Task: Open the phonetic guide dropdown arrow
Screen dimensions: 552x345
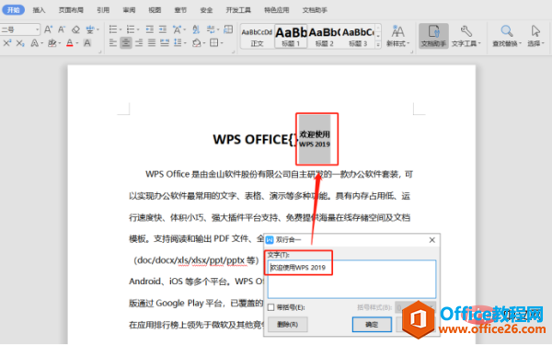Action: (x=98, y=29)
